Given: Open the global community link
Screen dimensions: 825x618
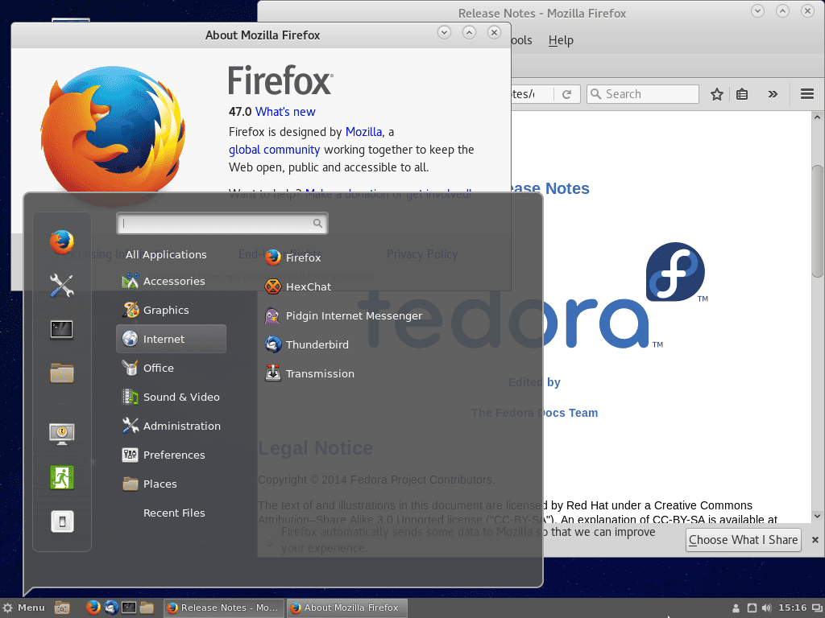Looking at the screenshot, I should (274, 150).
